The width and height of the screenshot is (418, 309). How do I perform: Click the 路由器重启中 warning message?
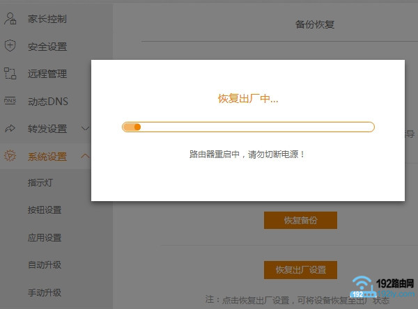click(247, 154)
